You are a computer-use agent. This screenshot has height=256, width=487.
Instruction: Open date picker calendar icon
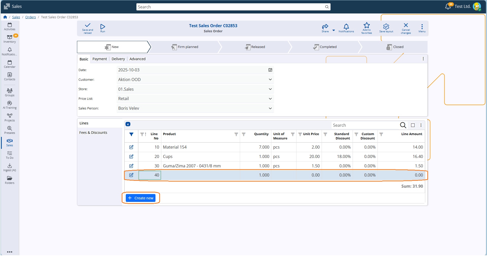coord(270,70)
